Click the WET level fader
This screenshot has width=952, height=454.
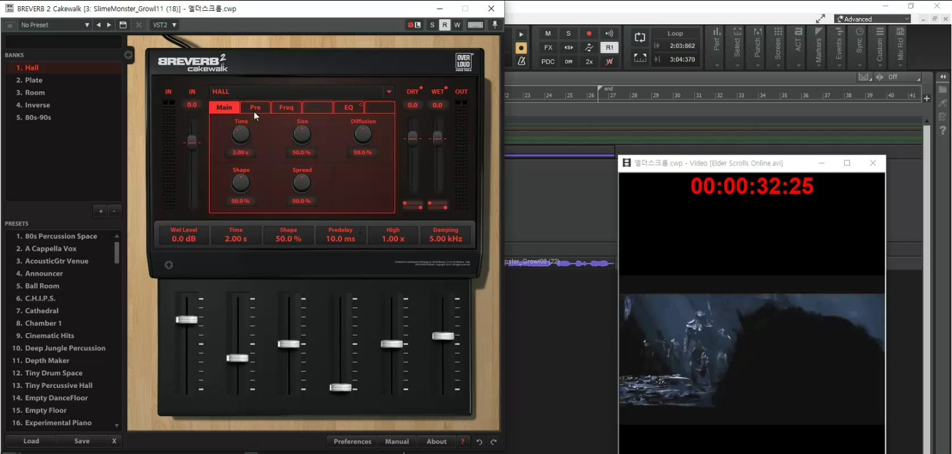[x=438, y=138]
